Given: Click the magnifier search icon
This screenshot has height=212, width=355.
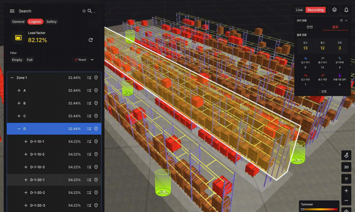Looking at the screenshot, I should click(x=90, y=11).
